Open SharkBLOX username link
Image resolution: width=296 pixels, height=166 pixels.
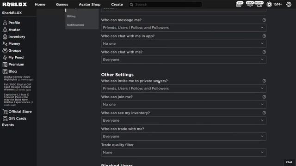tap(12, 13)
